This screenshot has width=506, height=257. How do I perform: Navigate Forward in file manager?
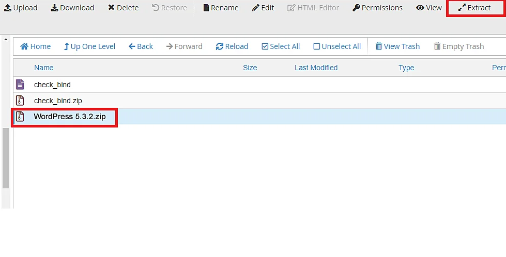tap(185, 46)
